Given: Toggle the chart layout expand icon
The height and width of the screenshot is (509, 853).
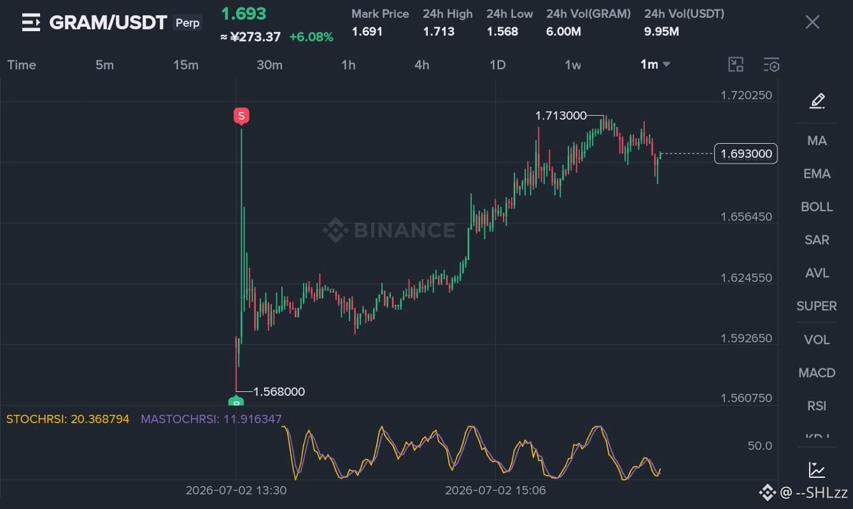Looking at the screenshot, I should (x=736, y=64).
